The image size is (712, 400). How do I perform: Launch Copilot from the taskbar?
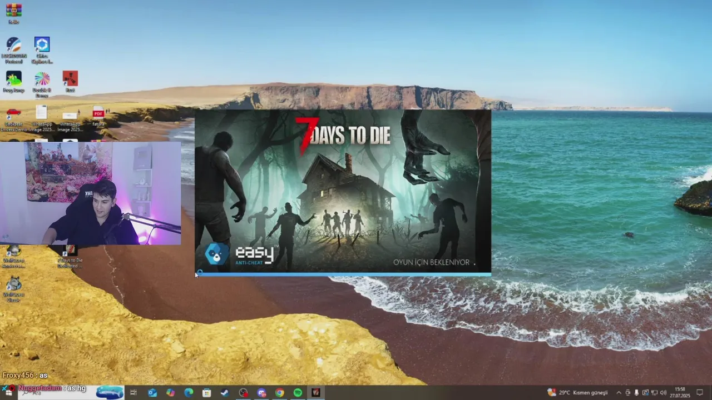point(170,393)
